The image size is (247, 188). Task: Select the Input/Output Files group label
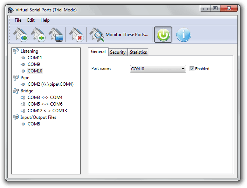click(38, 117)
